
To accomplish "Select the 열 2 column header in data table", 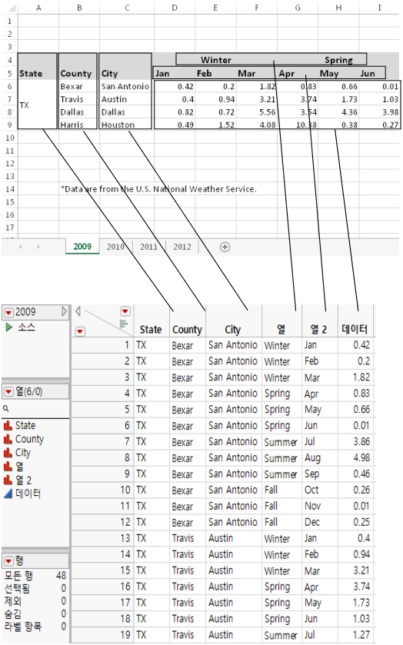I will pos(318,330).
